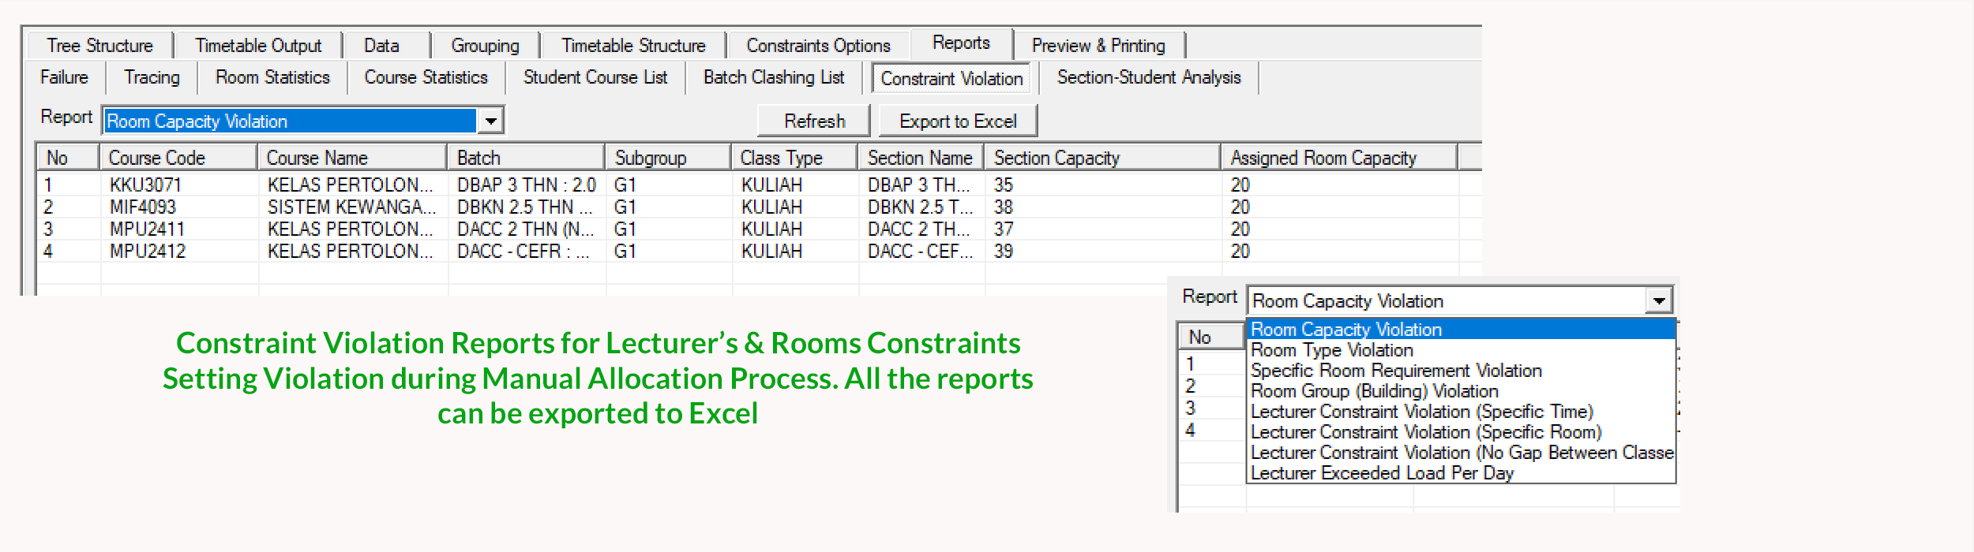Image resolution: width=1974 pixels, height=552 pixels.
Task: Choose Lecturer Constraint Violation (Specific Time)
Action: pyautogui.click(x=1421, y=412)
